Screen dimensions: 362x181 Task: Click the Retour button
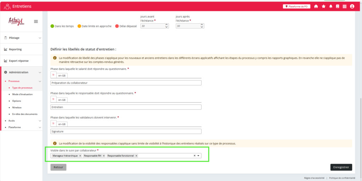tap(58, 167)
